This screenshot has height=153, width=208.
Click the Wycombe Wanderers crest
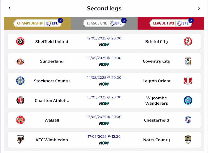[188, 100]
